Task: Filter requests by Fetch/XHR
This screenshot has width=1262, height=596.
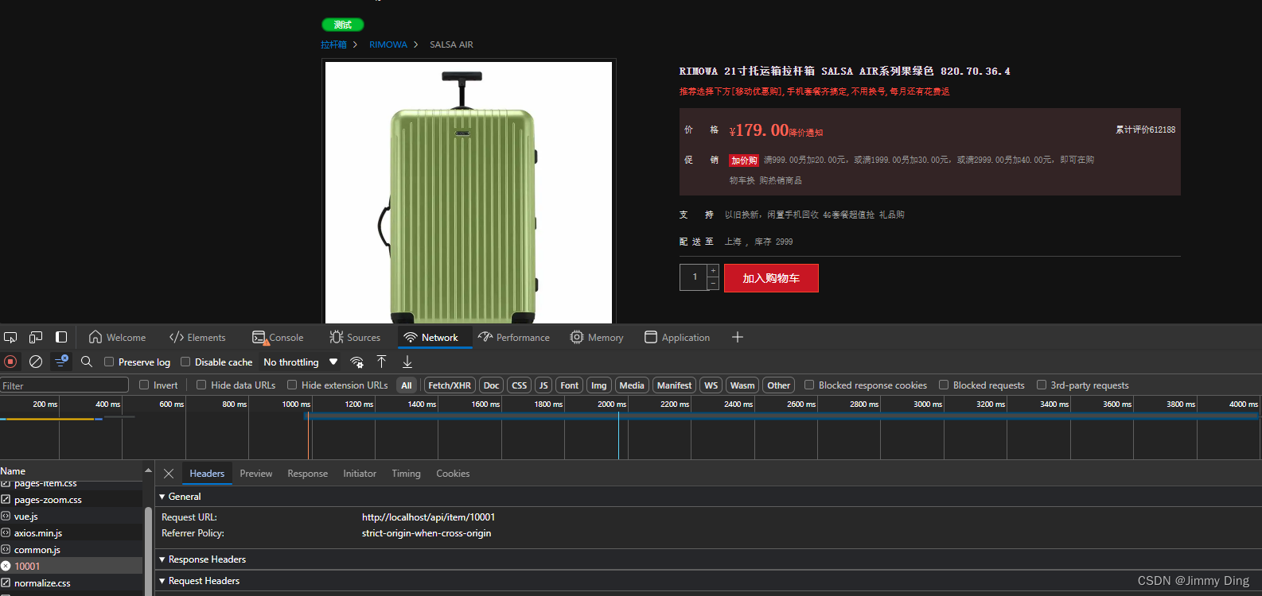Action: [x=450, y=385]
